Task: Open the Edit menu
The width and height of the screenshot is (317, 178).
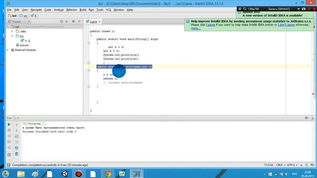Action: [16, 10]
